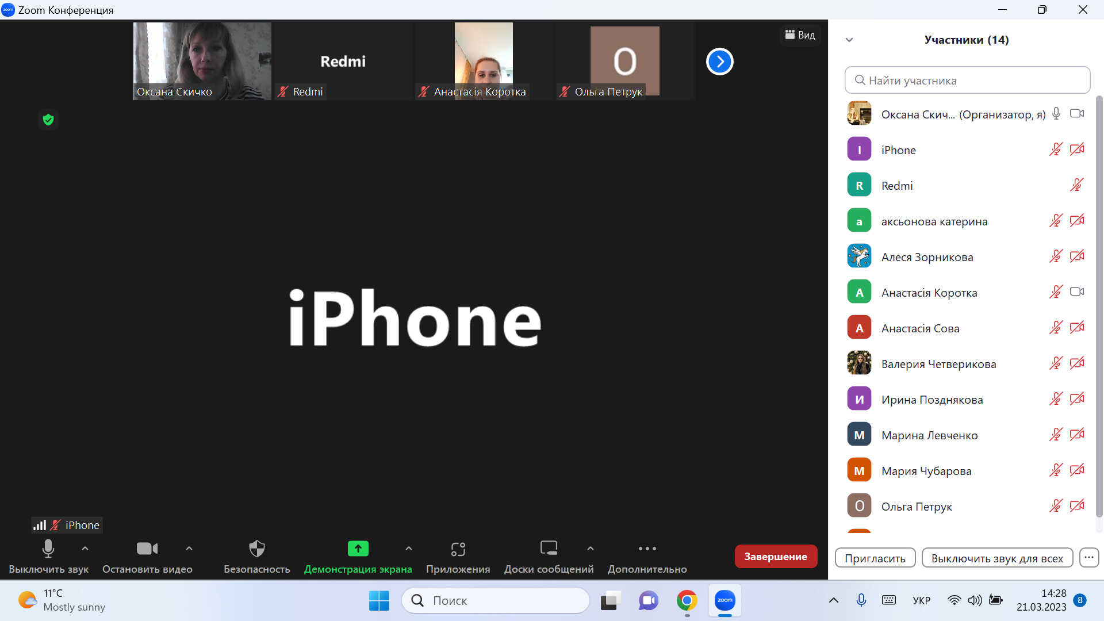Click Выключить звук для всех button
The width and height of the screenshot is (1104, 621).
coord(997,558)
